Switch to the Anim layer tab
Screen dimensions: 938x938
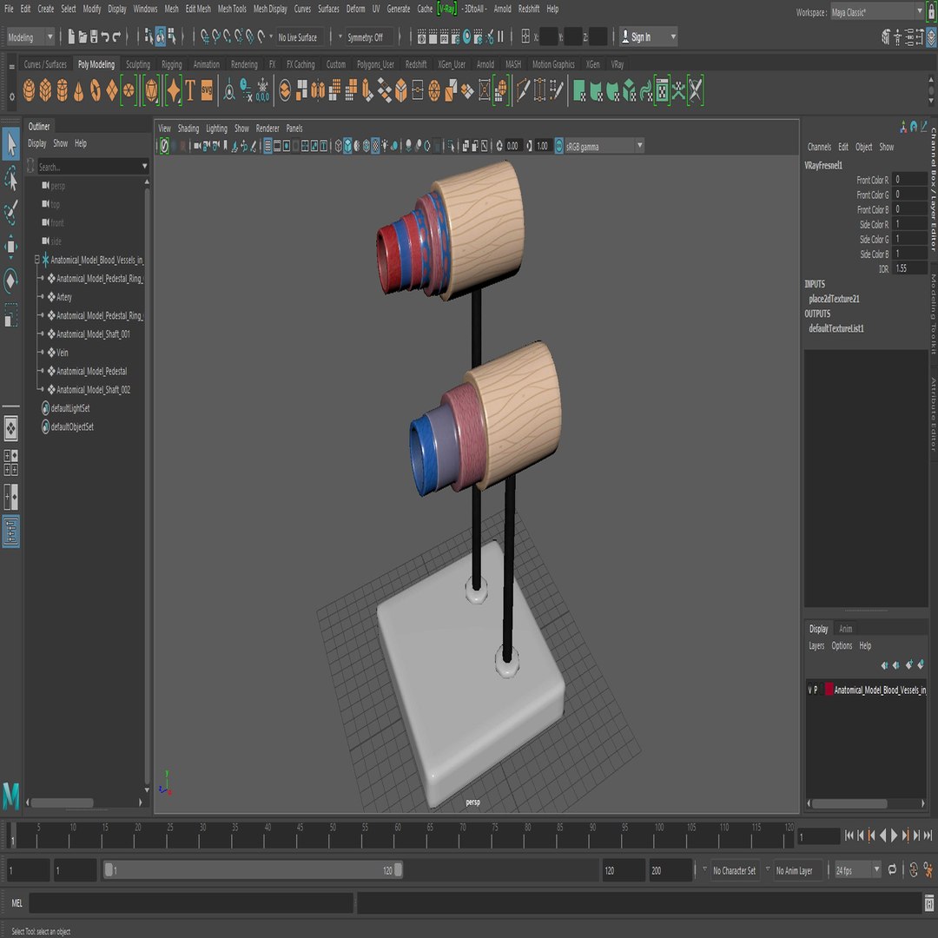point(845,629)
